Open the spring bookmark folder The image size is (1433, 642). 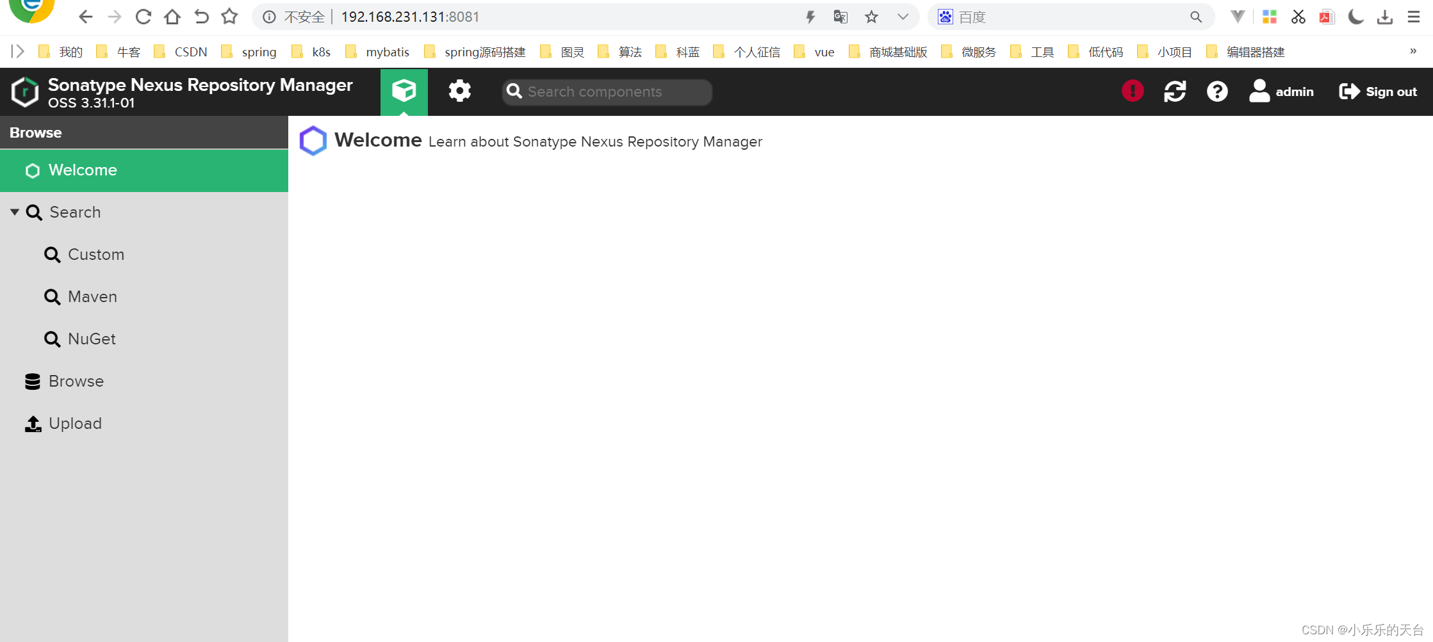click(249, 52)
